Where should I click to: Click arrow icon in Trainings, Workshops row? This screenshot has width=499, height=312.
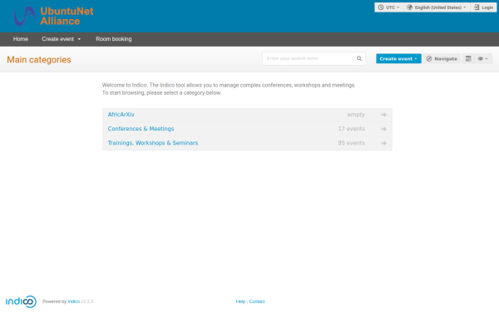click(383, 143)
